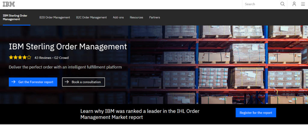Click the IHL Order Management Market report text
The image size is (308, 126).
click(140, 114)
